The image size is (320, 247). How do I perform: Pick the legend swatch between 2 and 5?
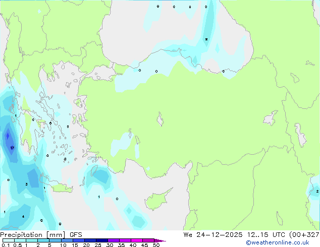pos(43,240)
